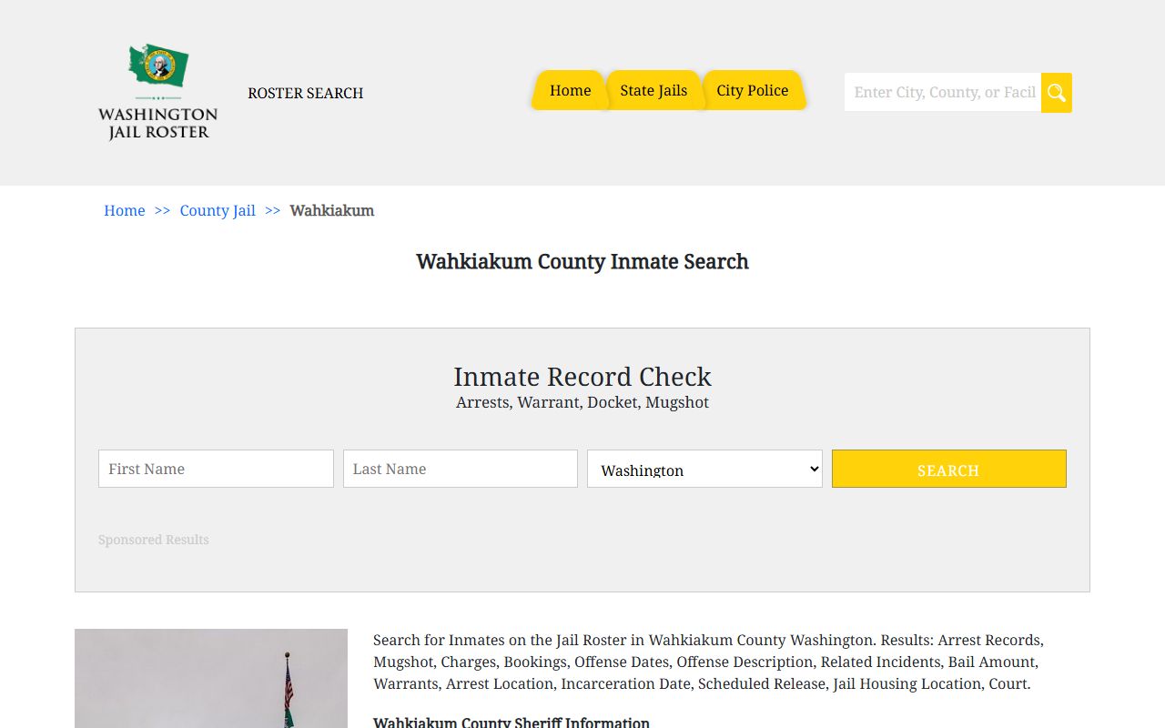The image size is (1165, 728).
Task: Open the Home nav tab
Action: (x=571, y=90)
